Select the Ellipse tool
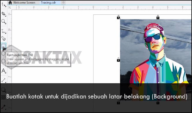This screenshot has width=192, height=113. [3, 53]
